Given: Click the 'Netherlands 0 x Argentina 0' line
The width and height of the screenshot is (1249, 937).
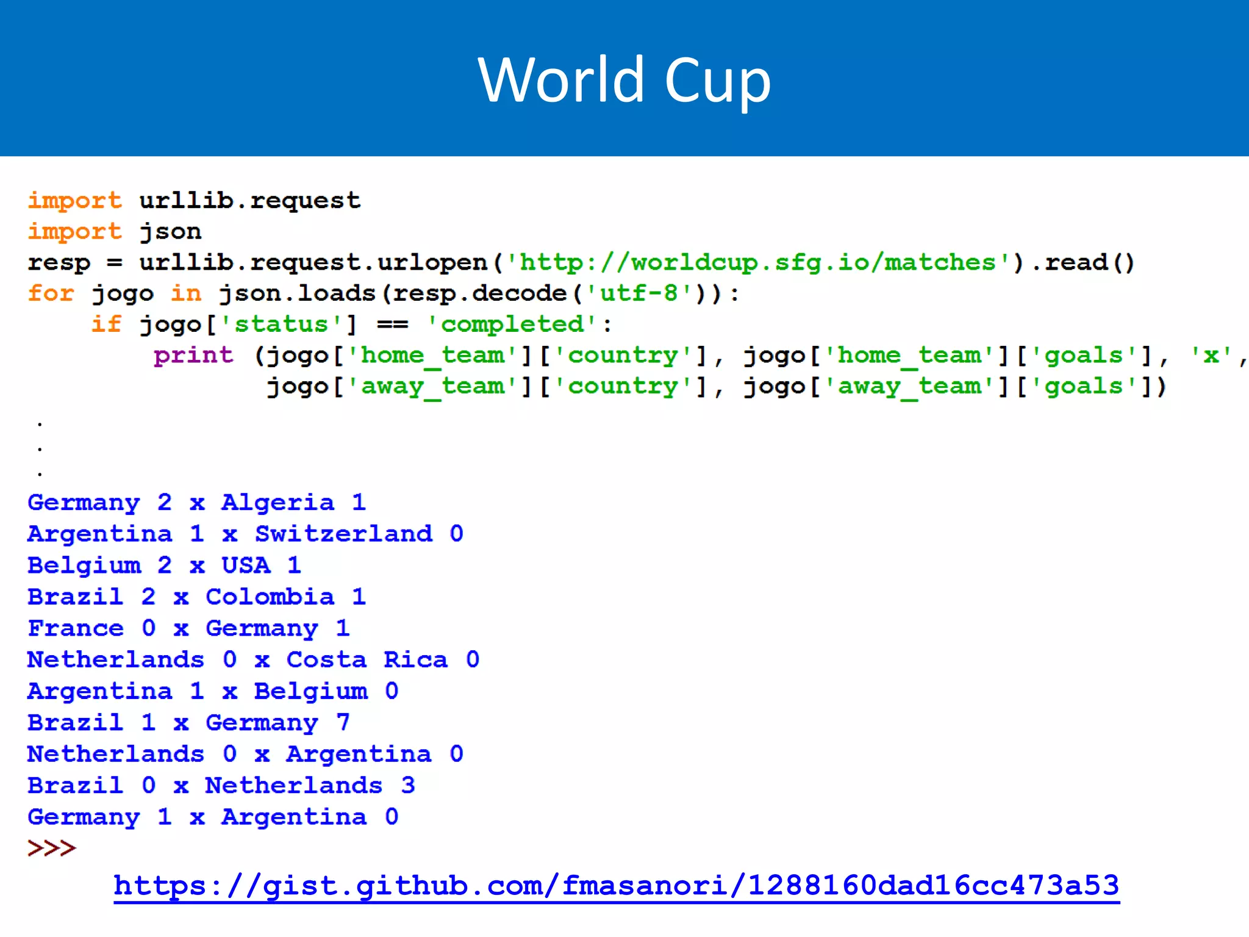Looking at the screenshot, I should [x=245, y=755].
